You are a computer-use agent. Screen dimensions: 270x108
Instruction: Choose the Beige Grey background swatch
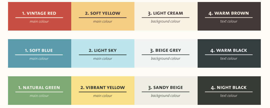(166, 53)
